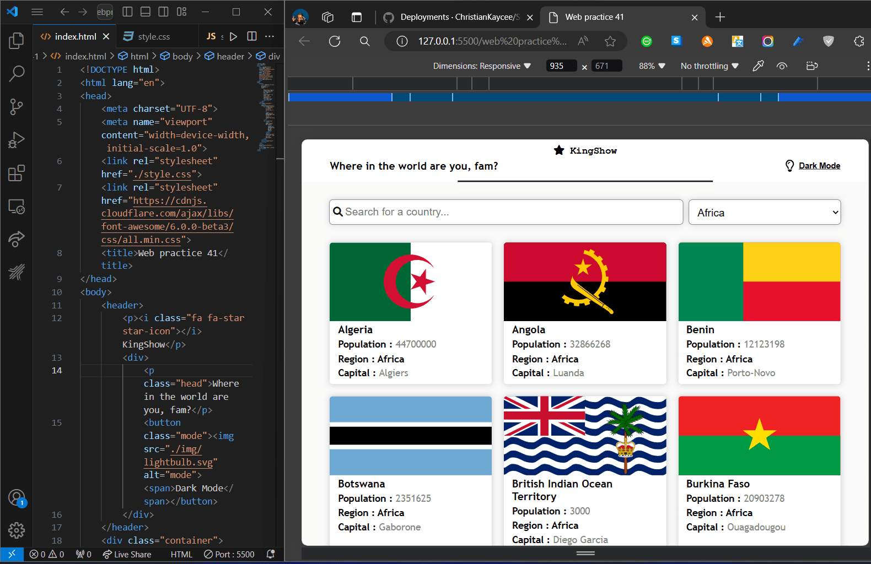This screenshot has width=871, height=564.
Task: Click Port : 5500 status item
Action: point(229,555)
